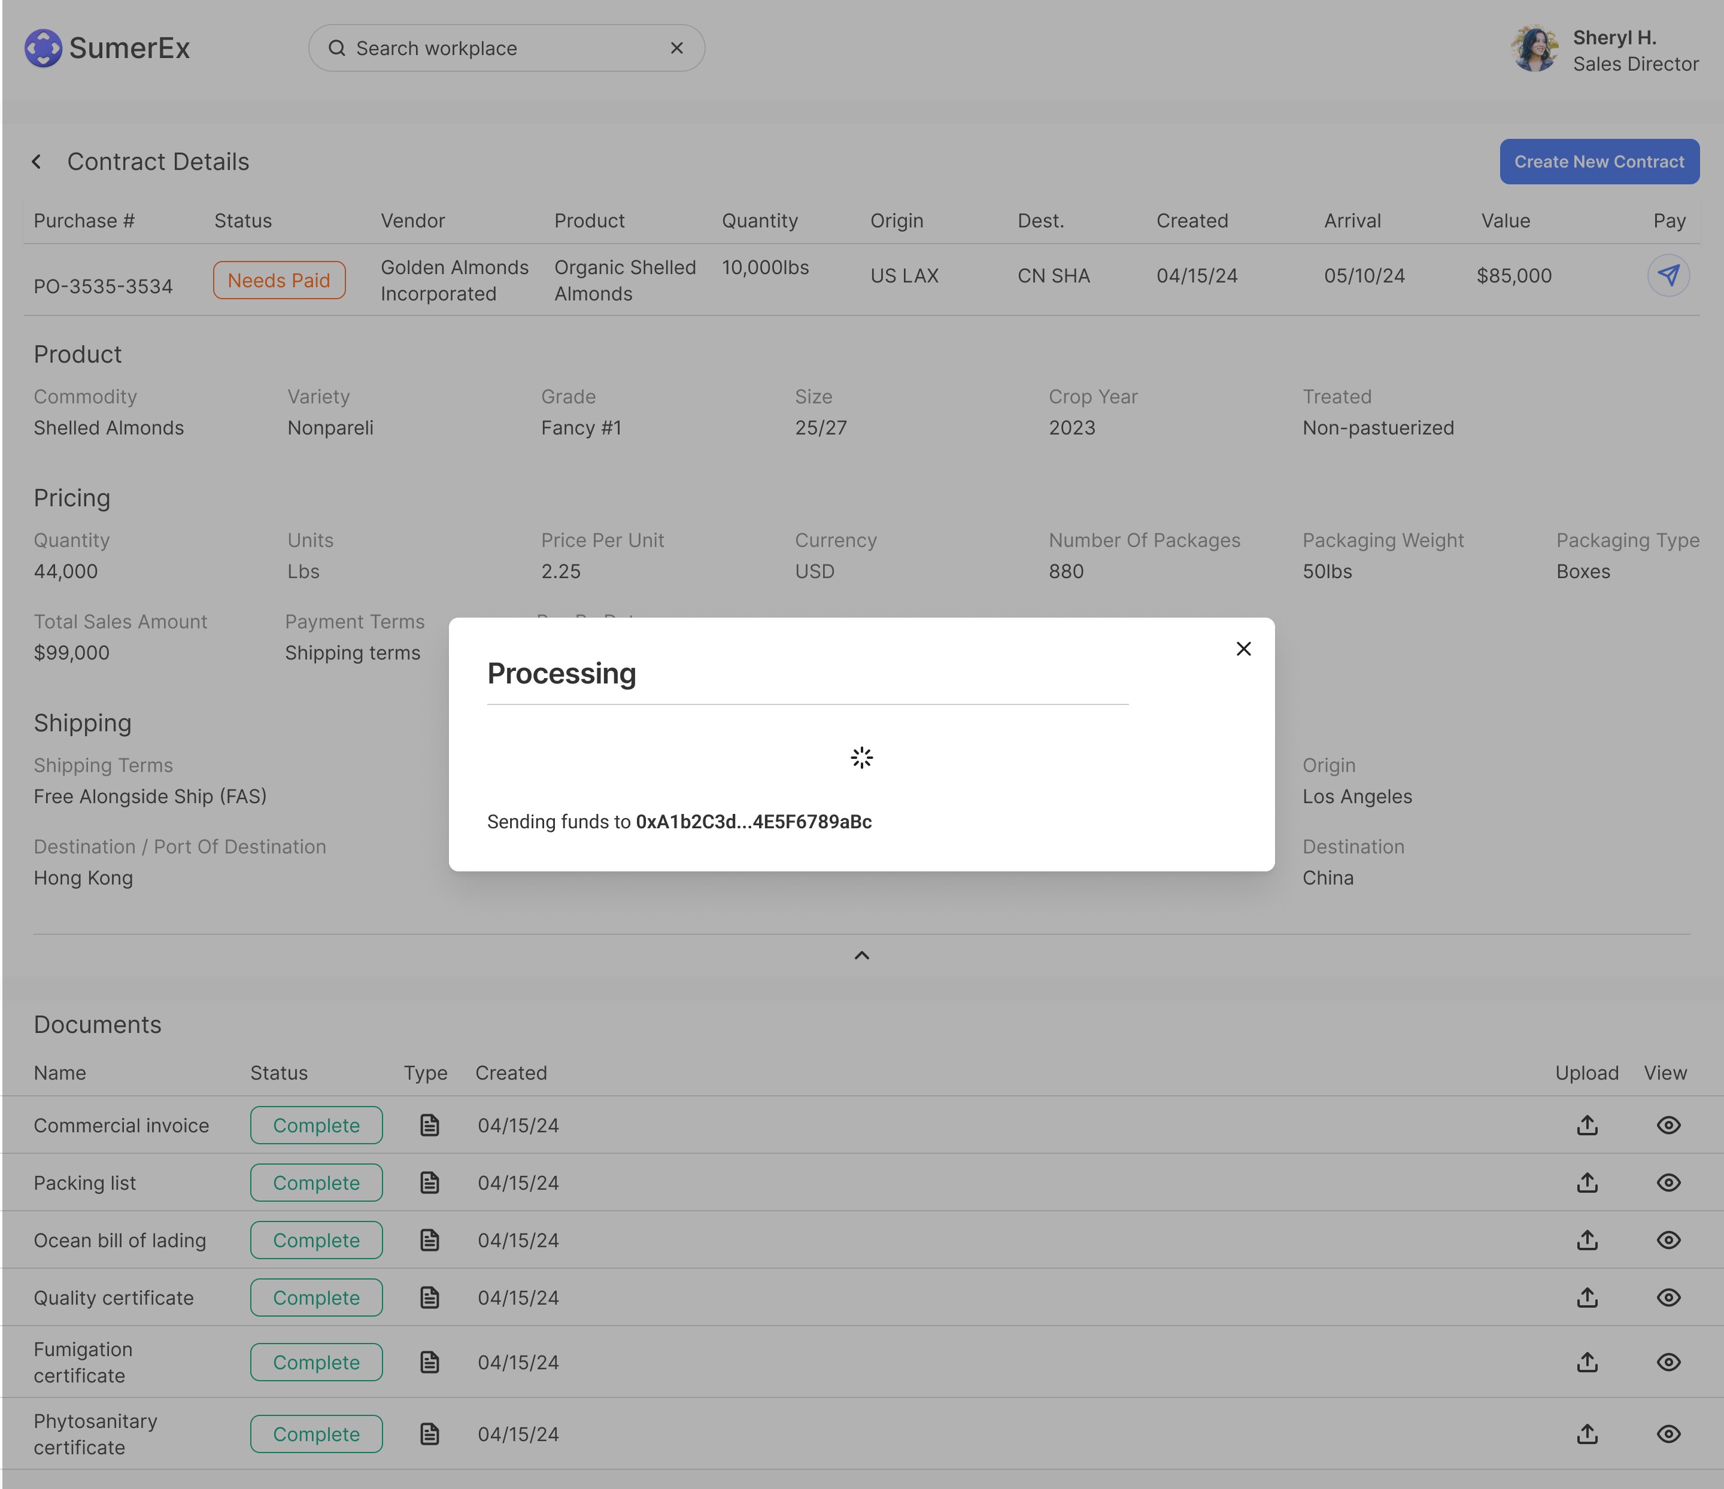Image resolution: width=1724 pixels, height=1489 pixels.
Task: View the Commercial invoice via eye icon
Action: pos(1667,1126)
